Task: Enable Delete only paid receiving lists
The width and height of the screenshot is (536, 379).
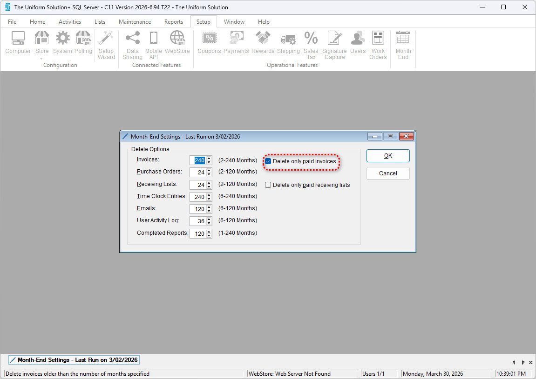Action: coord(268,185)
